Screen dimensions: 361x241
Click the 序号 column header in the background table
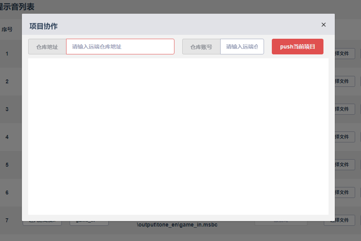[x=7, y=29]
